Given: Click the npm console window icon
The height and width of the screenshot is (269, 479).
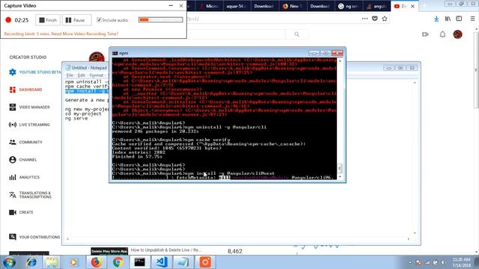Looking at the screenshot, I should tap(115, 53).
